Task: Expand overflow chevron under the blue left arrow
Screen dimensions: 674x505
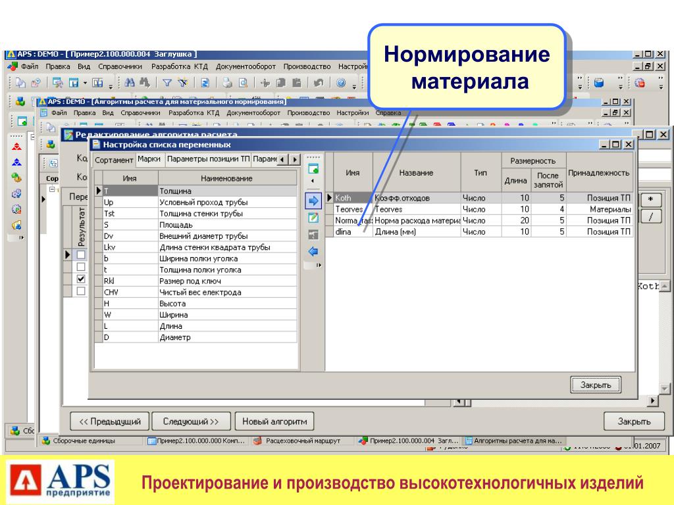Action: pos(319,266)
